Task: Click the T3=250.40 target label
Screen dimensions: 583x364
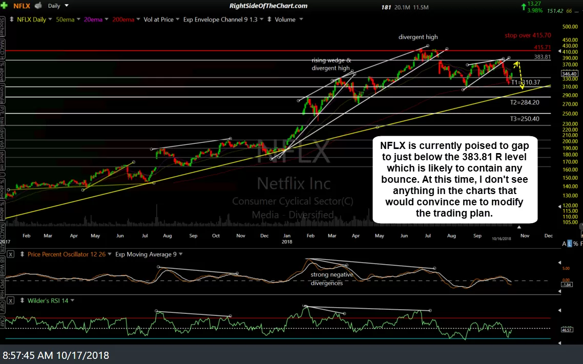Action: point(524,119)
